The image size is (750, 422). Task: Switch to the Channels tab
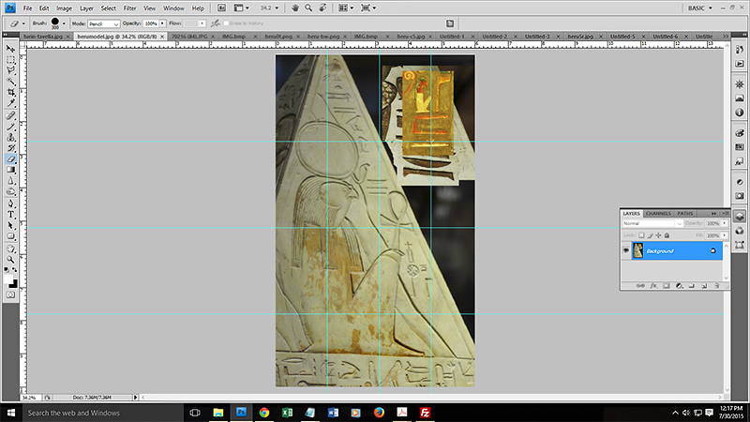658,213
